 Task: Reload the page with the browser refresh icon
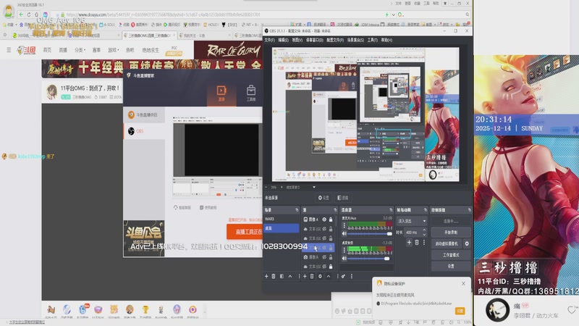click(x=29, y=14)
